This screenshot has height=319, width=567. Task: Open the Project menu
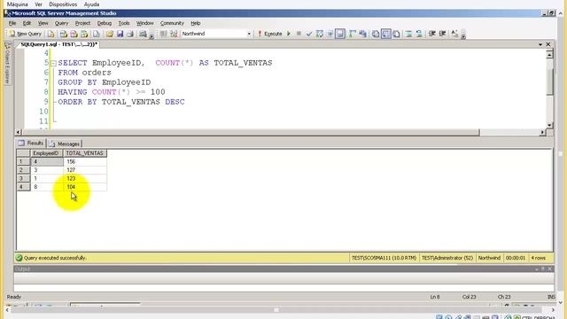point(82,23)
